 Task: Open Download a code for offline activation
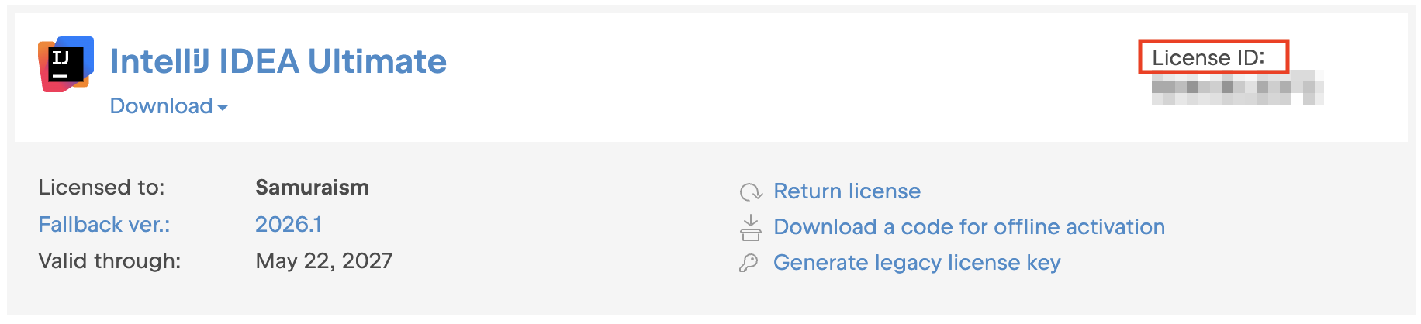click(970, 227)
